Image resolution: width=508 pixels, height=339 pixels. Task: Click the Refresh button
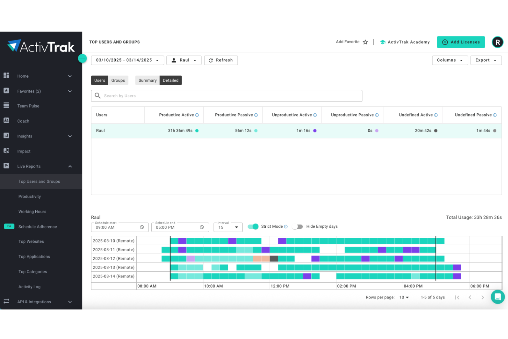221,60
